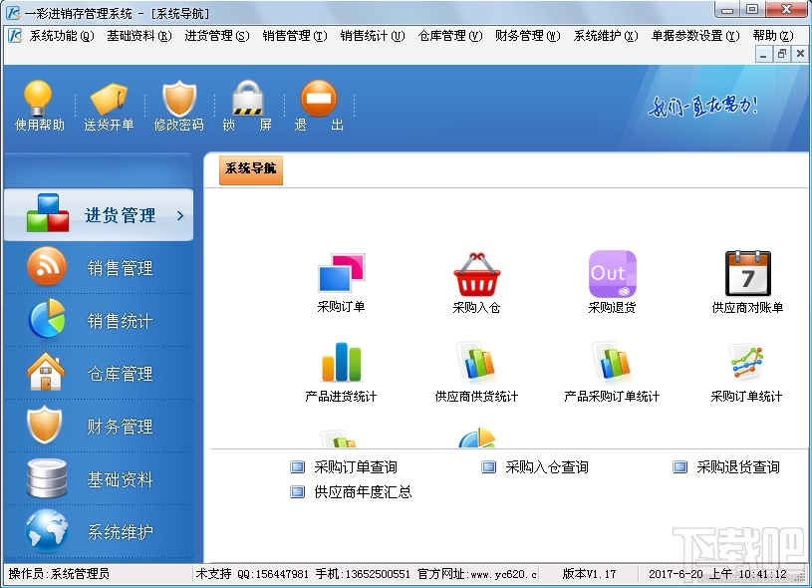The height and width of the screenshot is (588, 812).
Task: Expand the 进货管理 sidebar chevron
Action: click(180, 215)
